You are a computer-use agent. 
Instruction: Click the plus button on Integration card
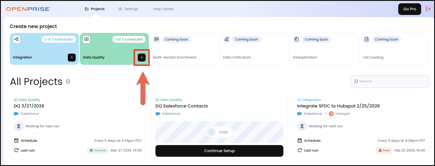[72, 57]
